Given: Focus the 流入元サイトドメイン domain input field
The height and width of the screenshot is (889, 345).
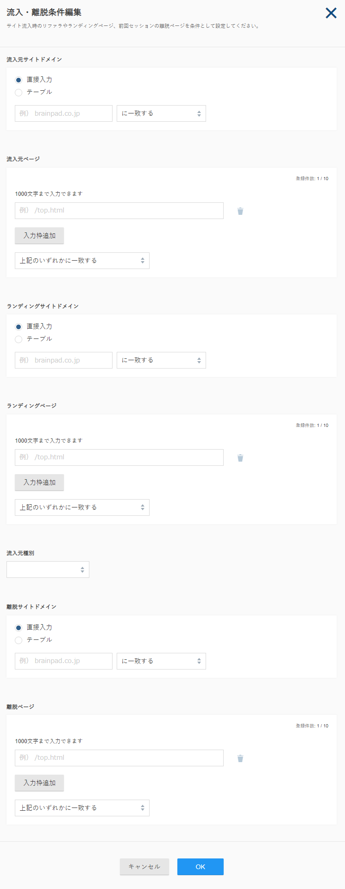Looking at the screenshot, I should (x=63, y=113).
